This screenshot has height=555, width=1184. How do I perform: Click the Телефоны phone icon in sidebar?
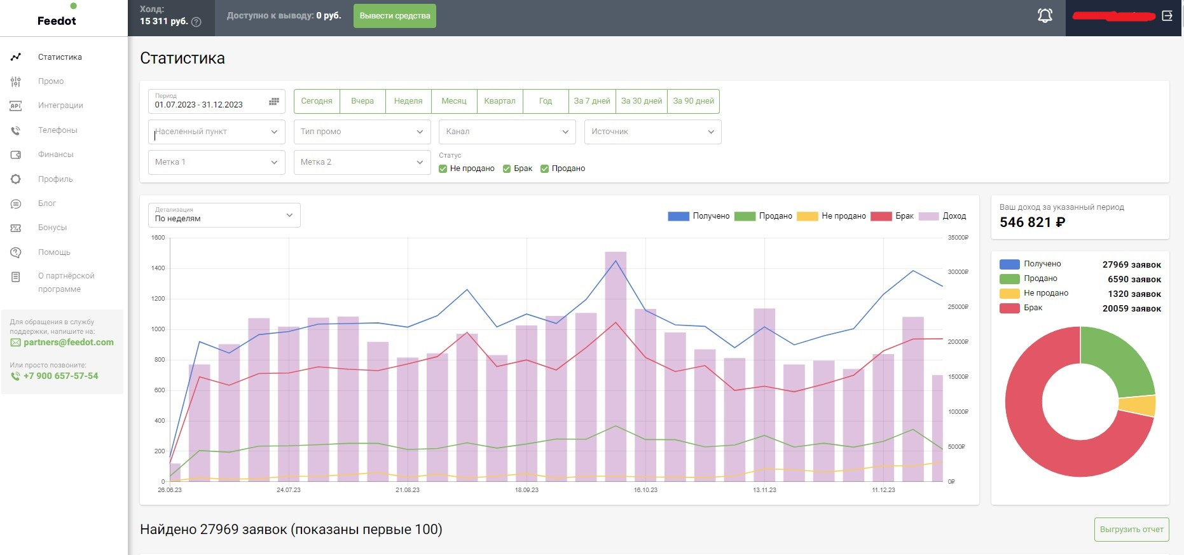(16, 130)
